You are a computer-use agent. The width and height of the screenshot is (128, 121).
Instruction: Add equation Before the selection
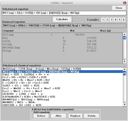point(41,116)
